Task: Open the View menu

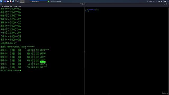Action: click(15, 6)
